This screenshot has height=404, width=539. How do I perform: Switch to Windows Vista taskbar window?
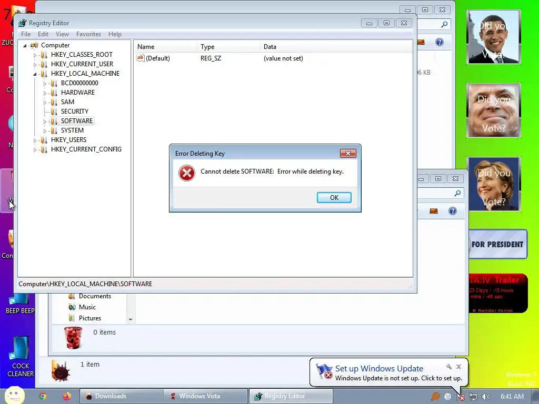[206, 396]
